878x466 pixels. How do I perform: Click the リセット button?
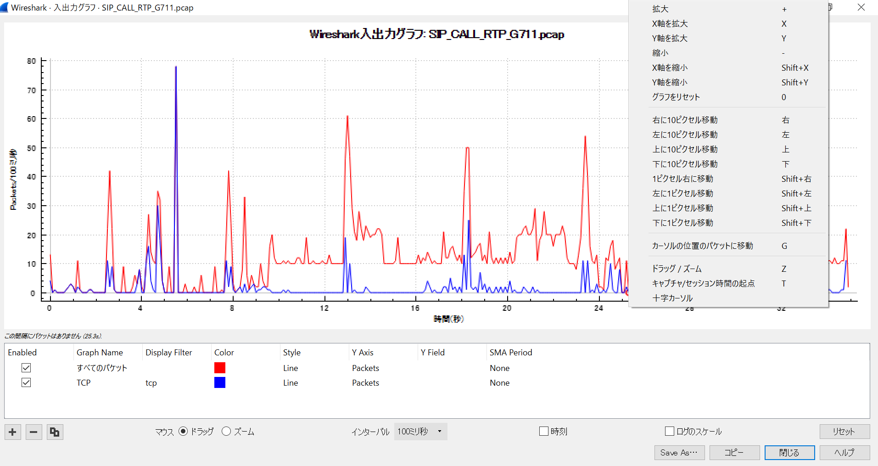(x=844, y=432)
